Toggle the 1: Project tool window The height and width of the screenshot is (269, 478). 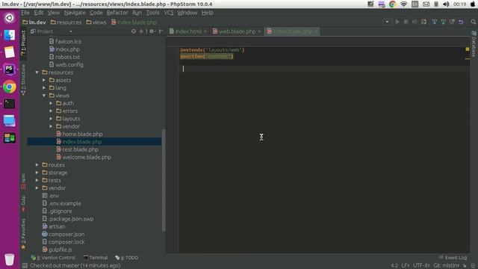23,43
